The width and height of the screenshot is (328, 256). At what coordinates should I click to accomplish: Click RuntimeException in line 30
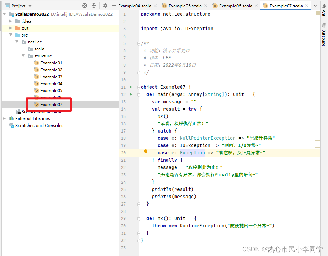point(202,226)
